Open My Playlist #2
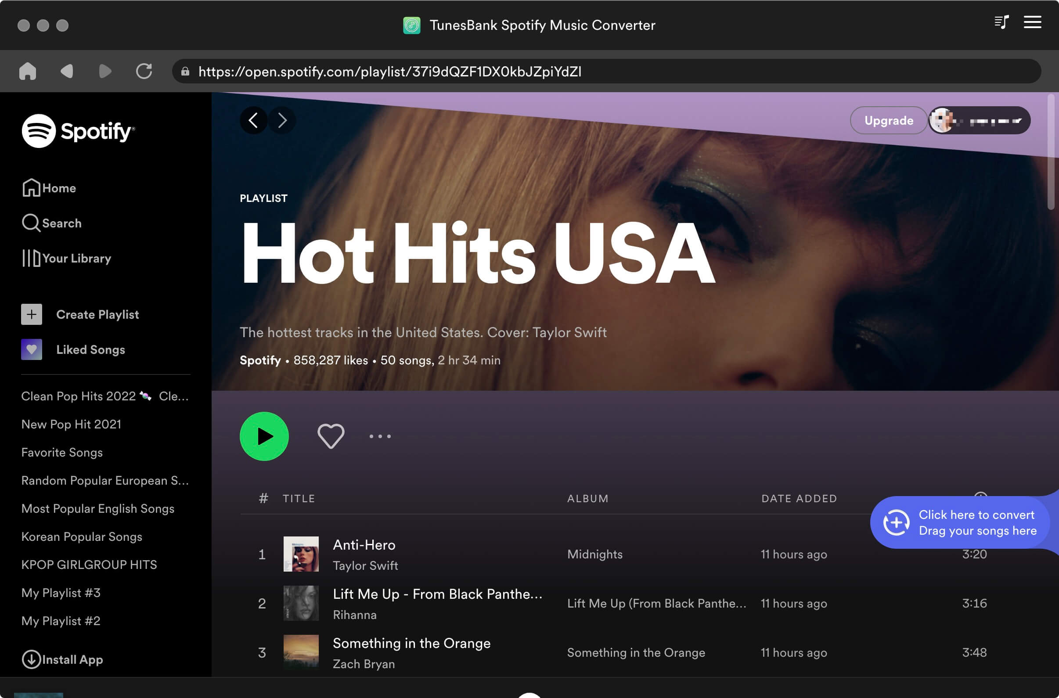Image resolution: width=1059 pixels, height=698 pixels. [61, 621]
